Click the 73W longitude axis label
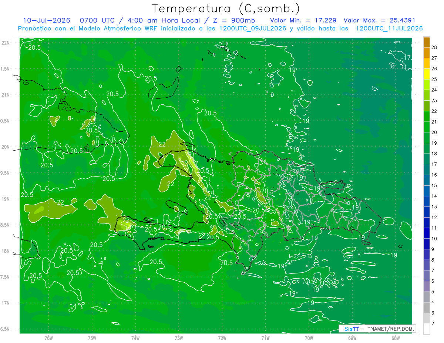This screenshot has height=343, width=444. (x=179, y=338)
